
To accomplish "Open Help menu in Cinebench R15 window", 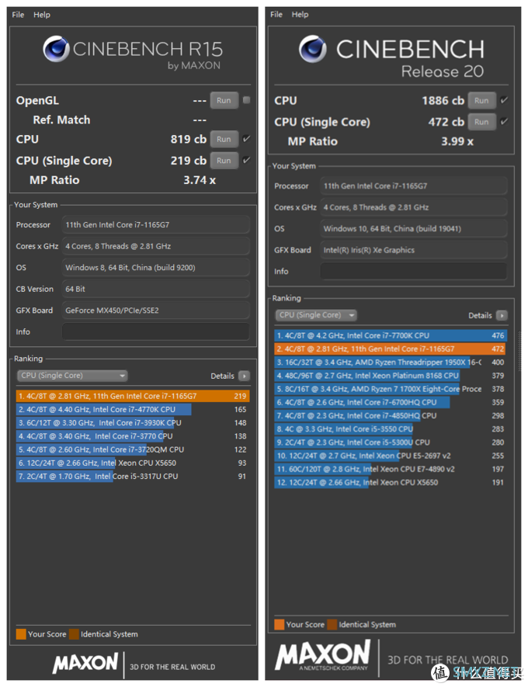I will pos(42,15).
